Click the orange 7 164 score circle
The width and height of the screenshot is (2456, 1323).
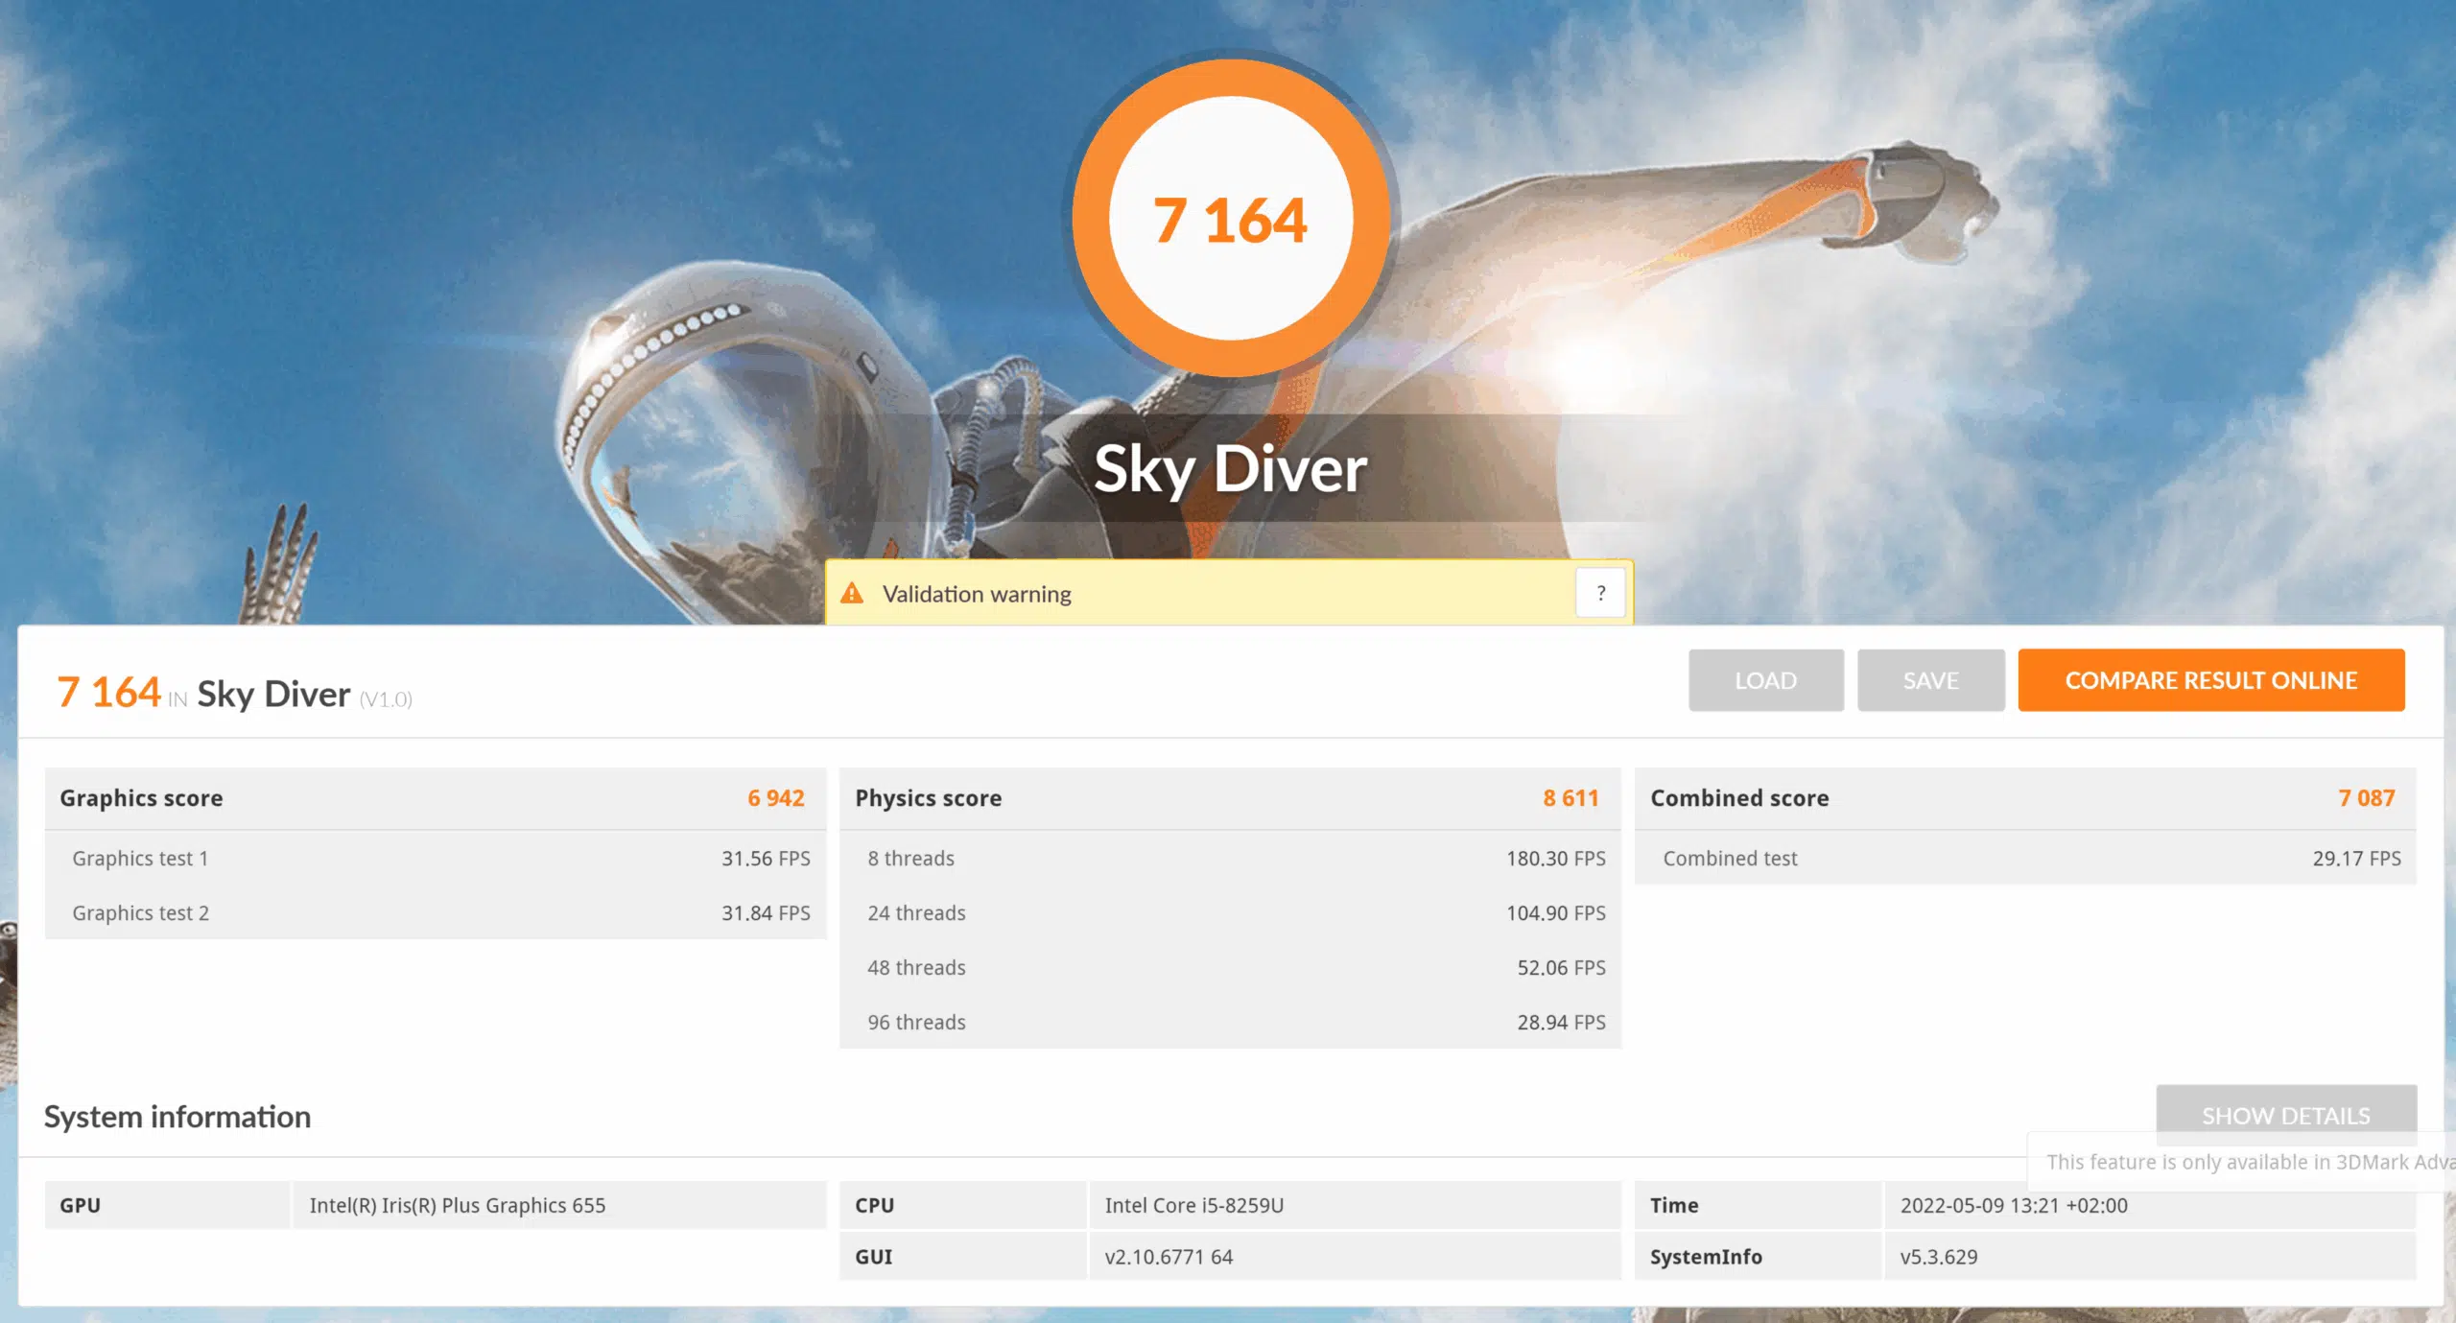tap(1230, 219)
